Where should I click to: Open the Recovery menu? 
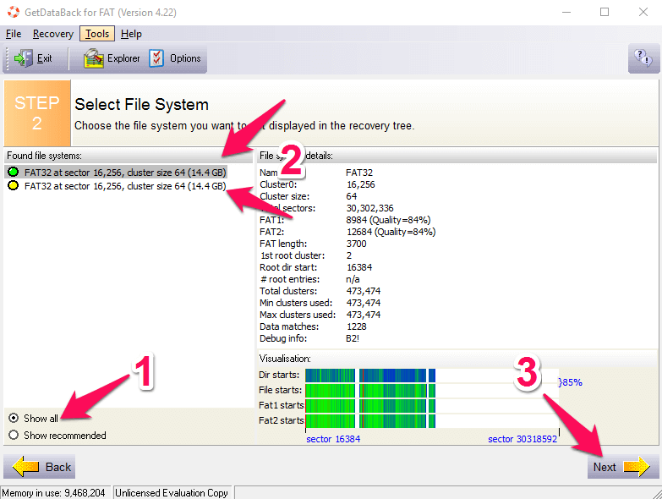53,34
